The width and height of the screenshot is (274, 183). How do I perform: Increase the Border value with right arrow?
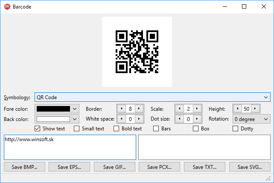pos(139,109)
